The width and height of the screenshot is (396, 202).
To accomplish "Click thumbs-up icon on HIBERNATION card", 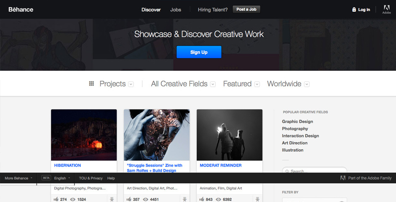I will (x=56, y=199).
